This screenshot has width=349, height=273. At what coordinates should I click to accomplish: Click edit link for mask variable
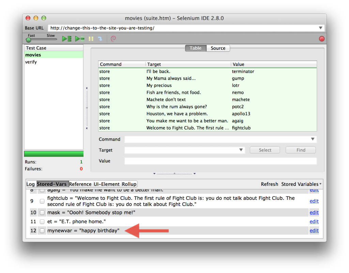coord(314,212)
